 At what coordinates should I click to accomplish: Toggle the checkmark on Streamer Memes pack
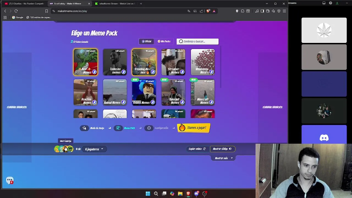click(182, 72)
